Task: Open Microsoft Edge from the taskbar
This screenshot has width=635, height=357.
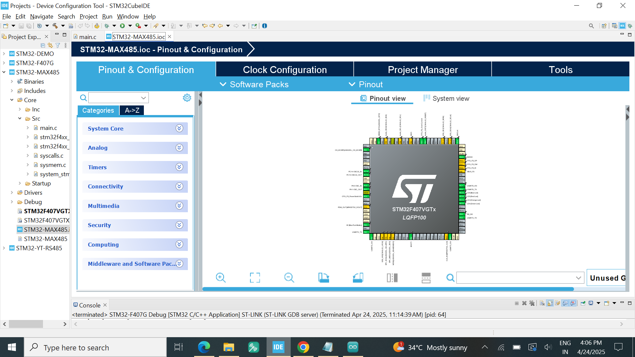Action: point(204,347)
